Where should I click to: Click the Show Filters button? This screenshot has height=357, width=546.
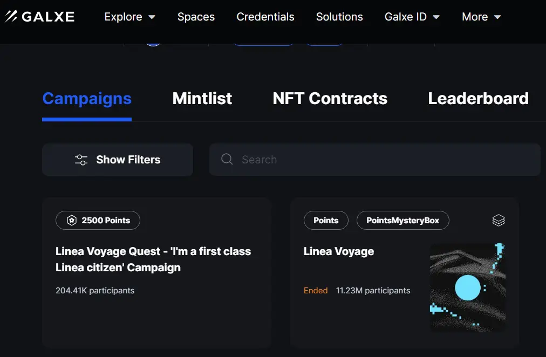118,160
